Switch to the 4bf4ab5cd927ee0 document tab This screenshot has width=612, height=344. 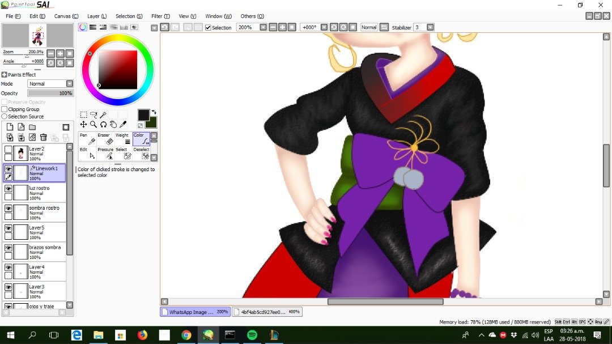[267, 312]
